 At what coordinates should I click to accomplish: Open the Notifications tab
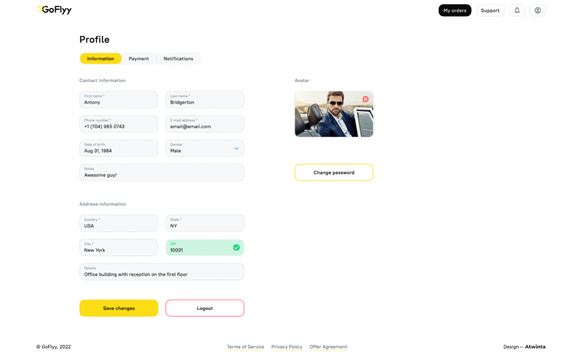(178, 59)
